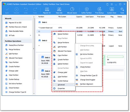This screenshot has height=112, width=130.
Task: Open Free Backup from the toolbar
Action: point(99,10)
